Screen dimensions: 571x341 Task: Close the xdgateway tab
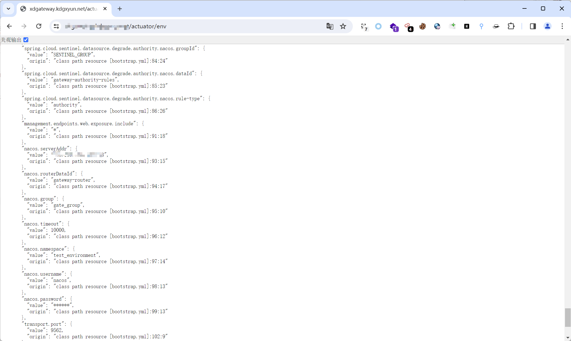point(105,9)
